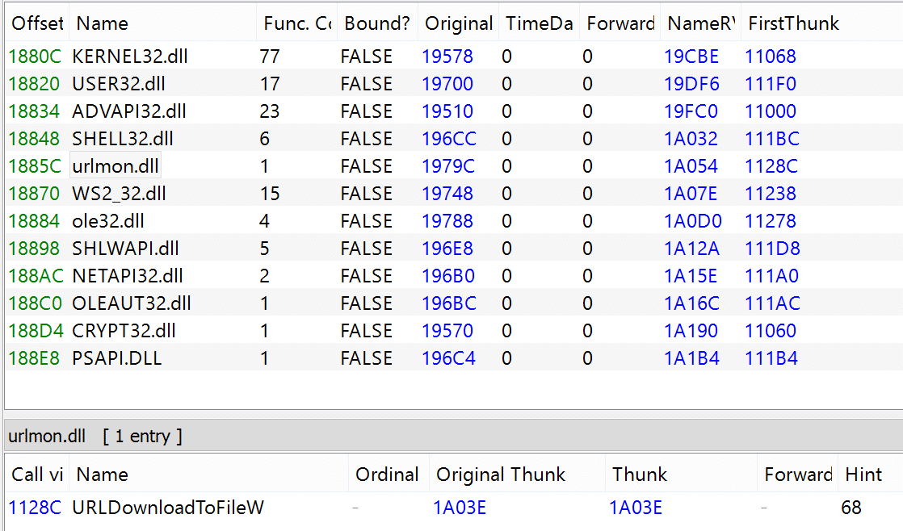Viewport: 903px width, 531px height.
Task: Click the Call via column header
Action: [x=37, y=475]
